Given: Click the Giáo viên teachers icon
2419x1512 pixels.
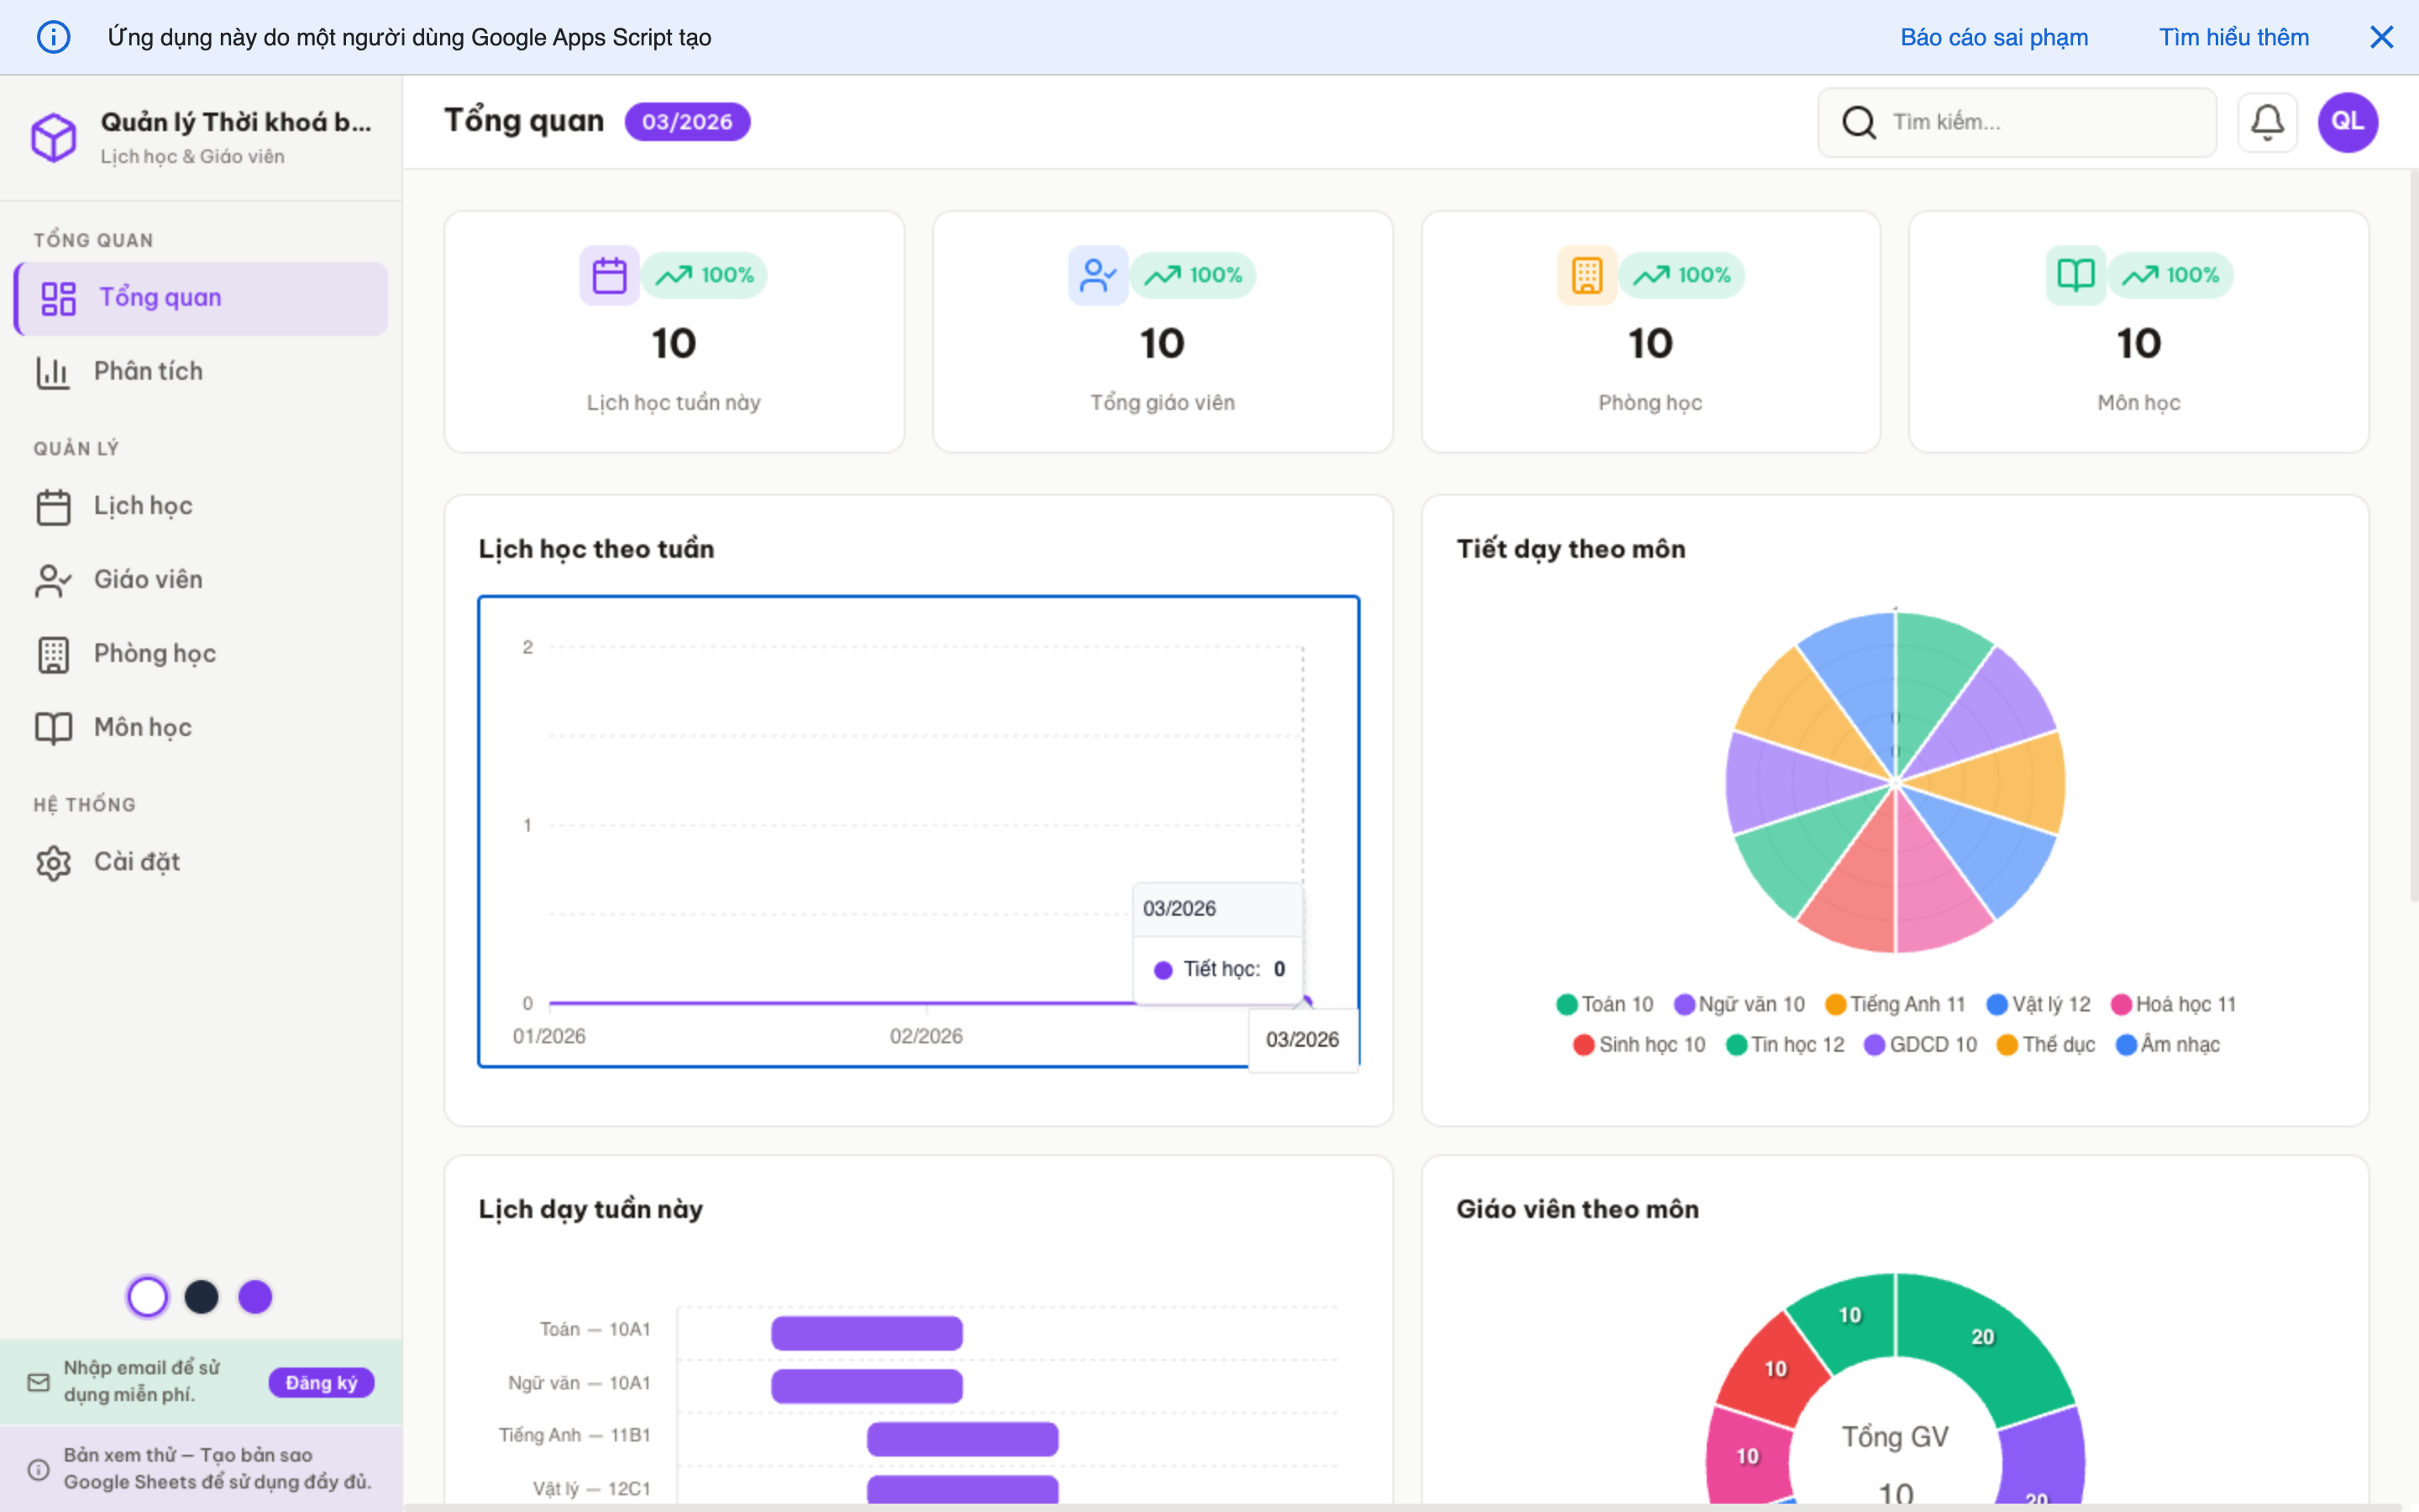Looking at the screenshot, I should pos(53,579).
